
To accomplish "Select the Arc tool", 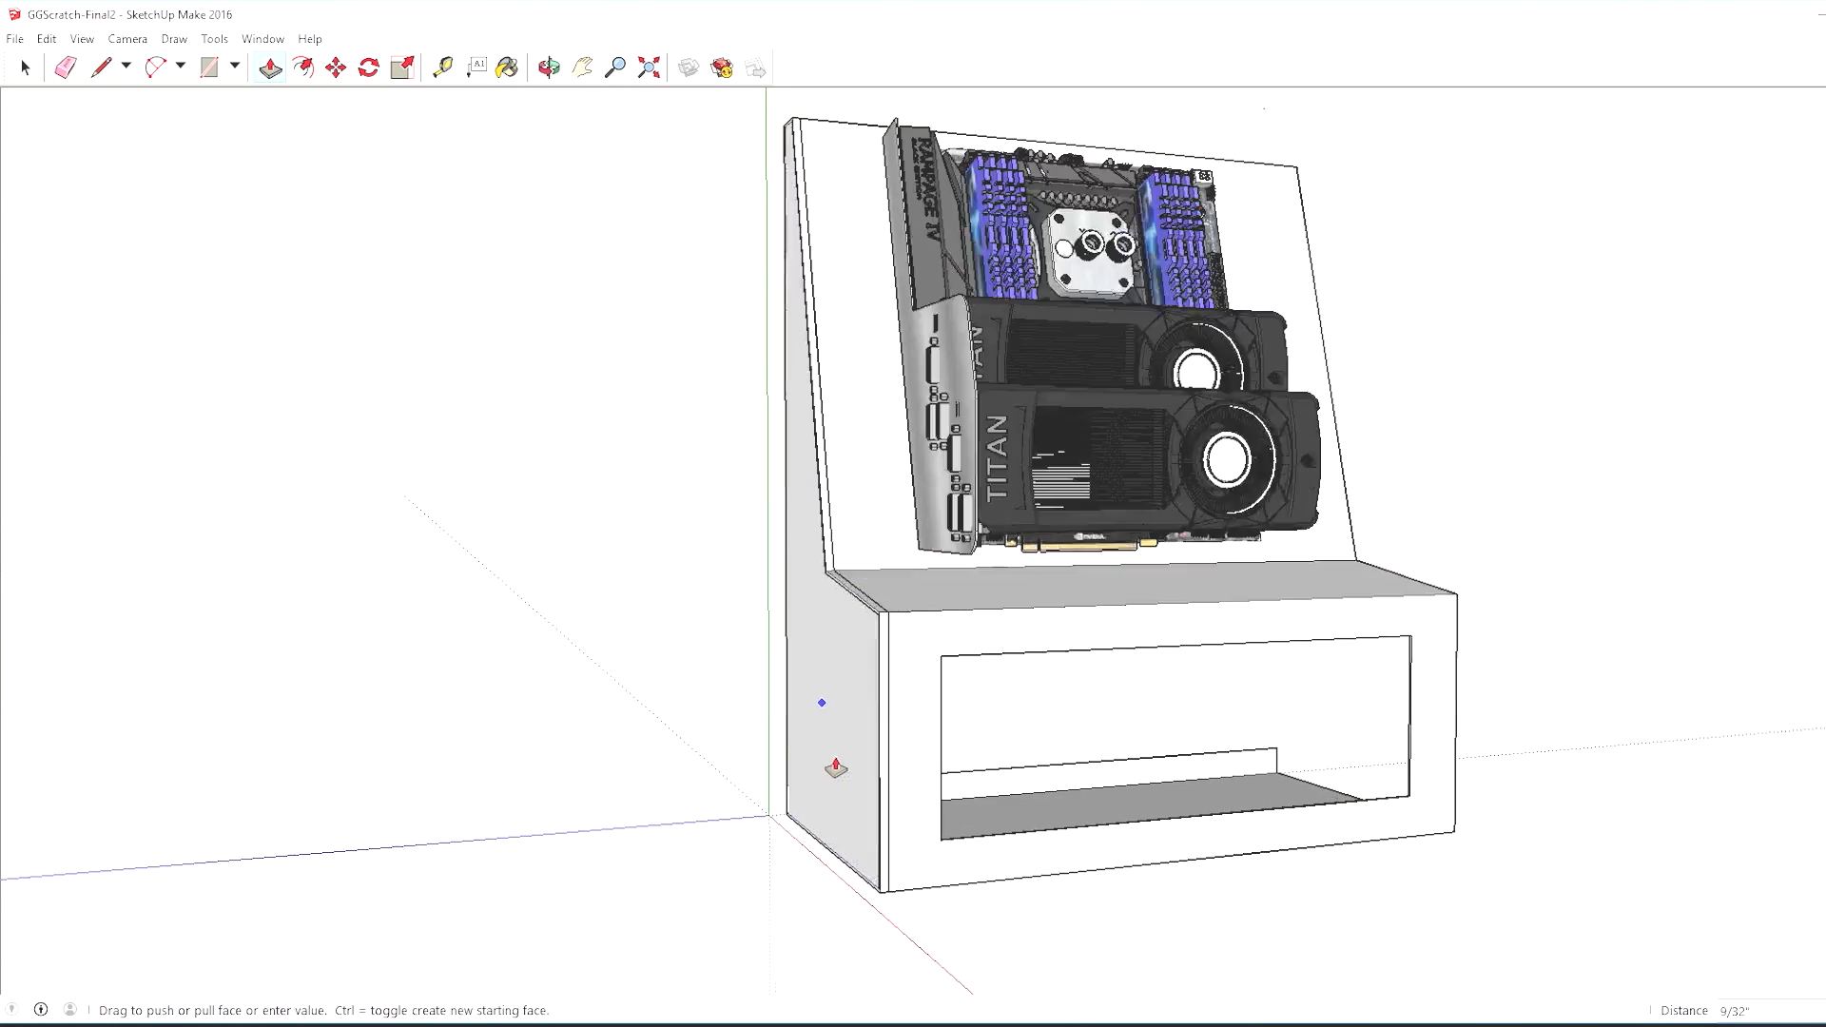I will (155, 68).
